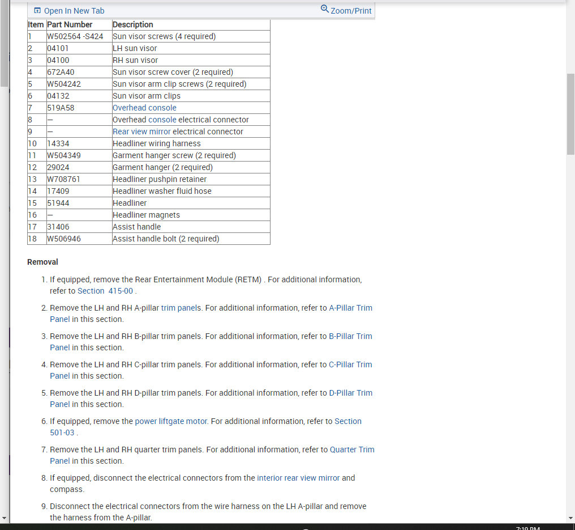Select the 'RH sun visor' description cell
The image size is (575, 530).
tap(191, 60)
